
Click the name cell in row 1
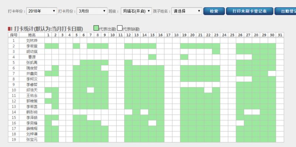point(32,41)
